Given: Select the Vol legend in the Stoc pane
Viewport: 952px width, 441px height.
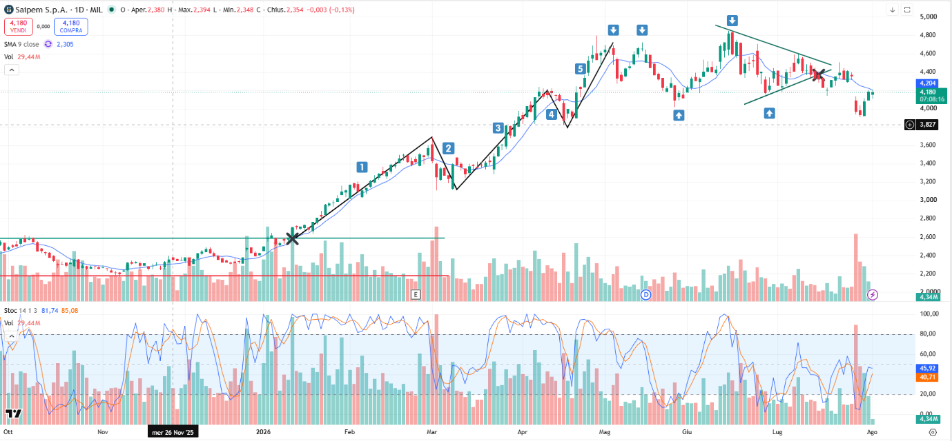Looking at the screenshot, I should [x=9, y=322].
